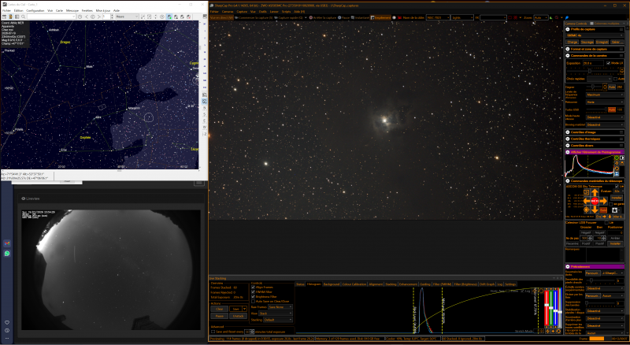
Task: Click the lightning icon below live stacking colour sliders
Action: click(x=547, y=332)
